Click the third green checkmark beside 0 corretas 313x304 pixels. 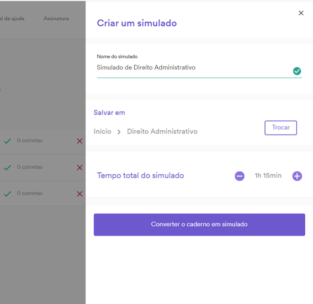click(x=7, y=194)
